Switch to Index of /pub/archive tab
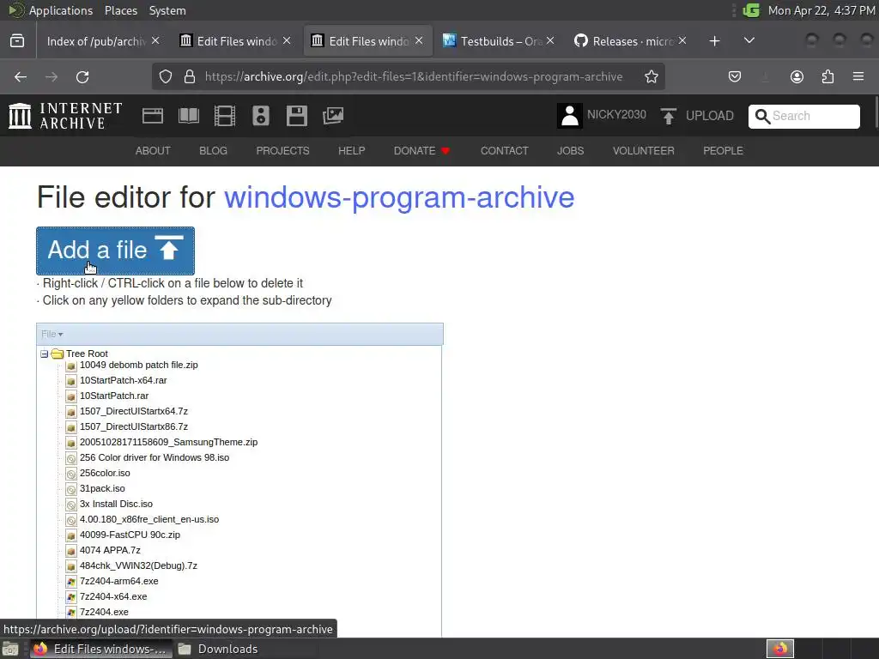 96,41
